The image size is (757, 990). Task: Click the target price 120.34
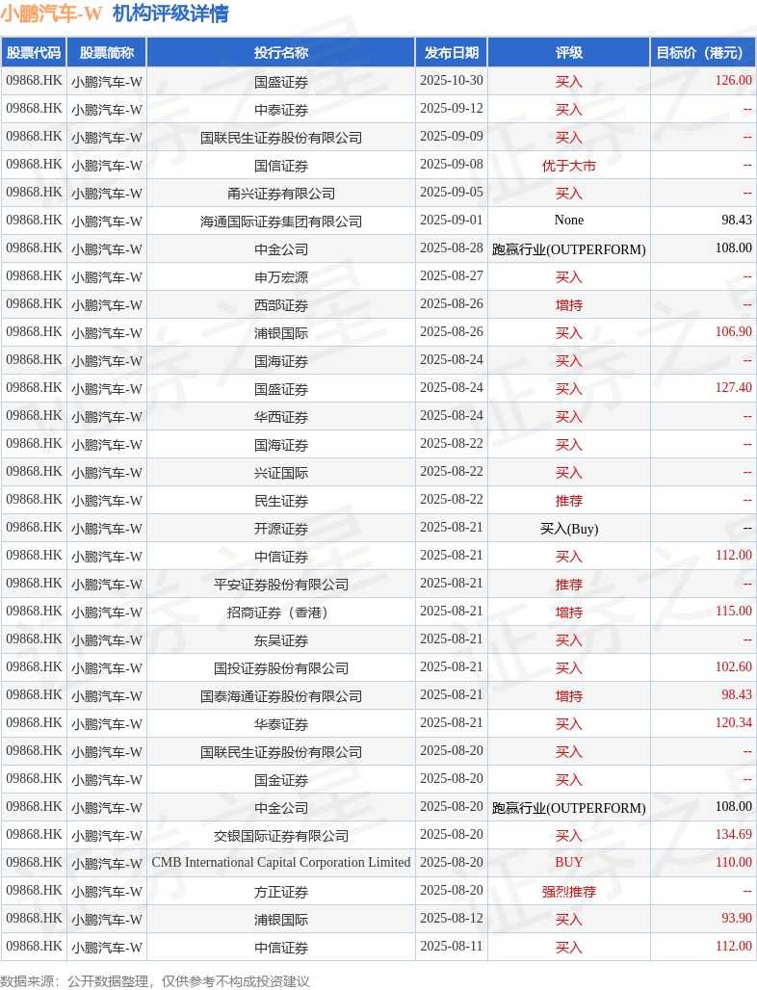734,723
